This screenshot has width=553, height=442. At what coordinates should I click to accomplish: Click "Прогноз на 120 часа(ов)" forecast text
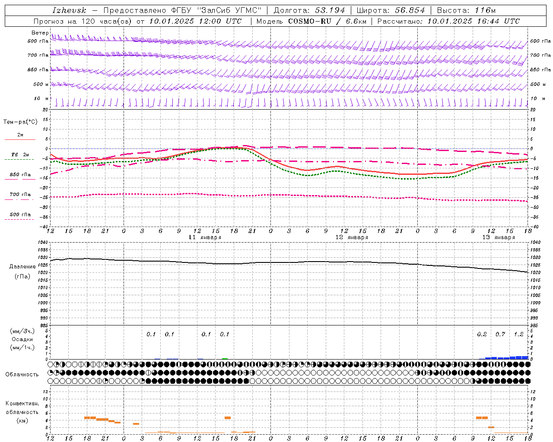pyautogui.click(x=83, y=21)
